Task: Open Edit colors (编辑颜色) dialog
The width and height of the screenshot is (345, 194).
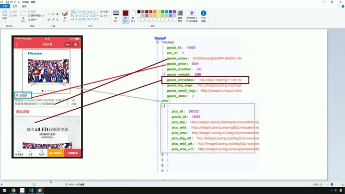Action: tap(180, 16)
